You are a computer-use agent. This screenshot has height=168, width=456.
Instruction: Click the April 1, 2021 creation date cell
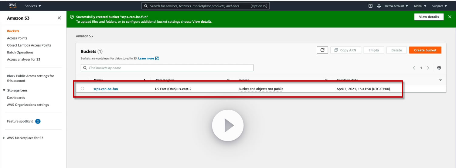click(363, 89)
